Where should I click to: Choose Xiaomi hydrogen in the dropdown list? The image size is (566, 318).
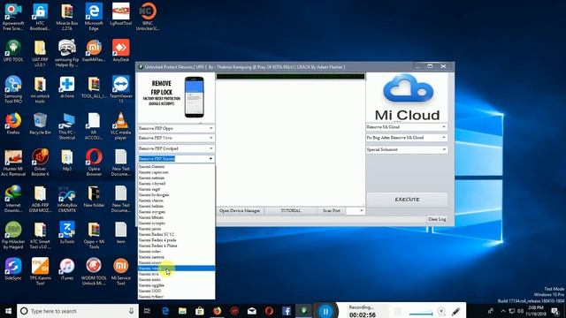[x=176, y=194]
